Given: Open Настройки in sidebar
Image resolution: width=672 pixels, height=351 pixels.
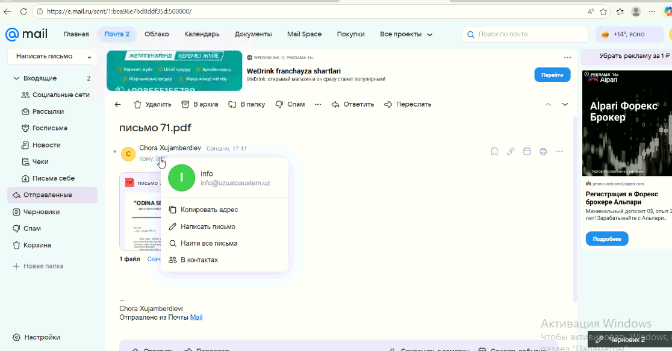Looking at the screenshot, I should [36, 337].
